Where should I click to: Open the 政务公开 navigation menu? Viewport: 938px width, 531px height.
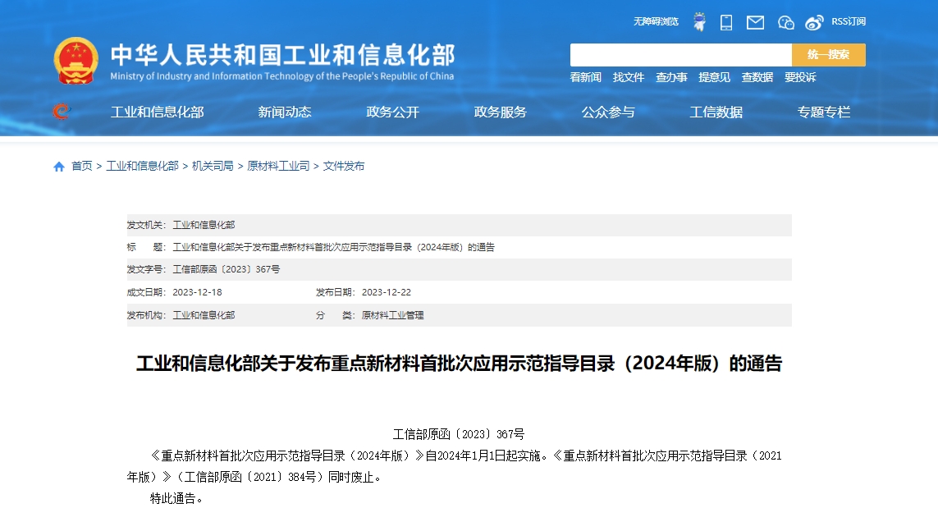click(x=392, y=112)
